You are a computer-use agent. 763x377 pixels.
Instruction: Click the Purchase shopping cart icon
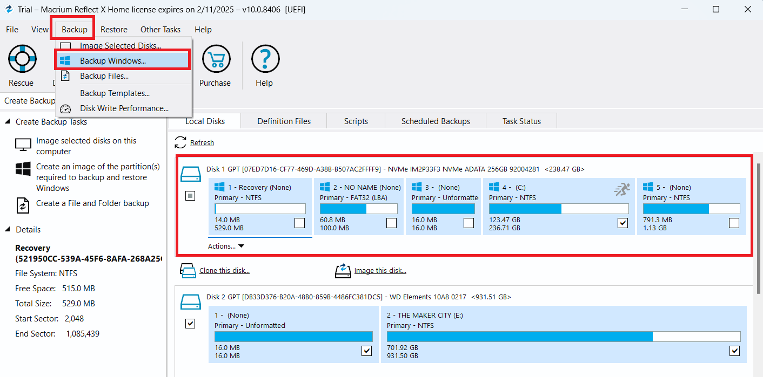(216, 59)
